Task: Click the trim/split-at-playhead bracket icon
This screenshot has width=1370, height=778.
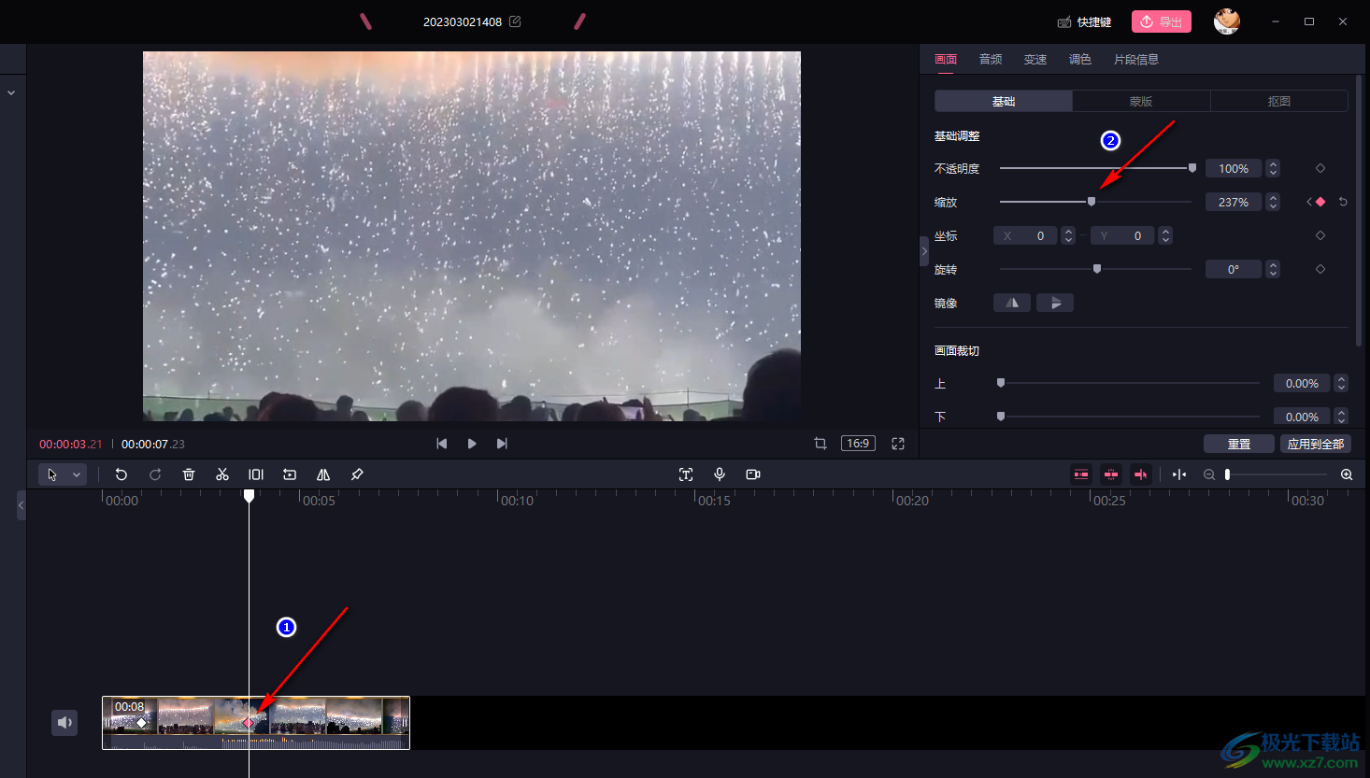Action: [256, 474]
